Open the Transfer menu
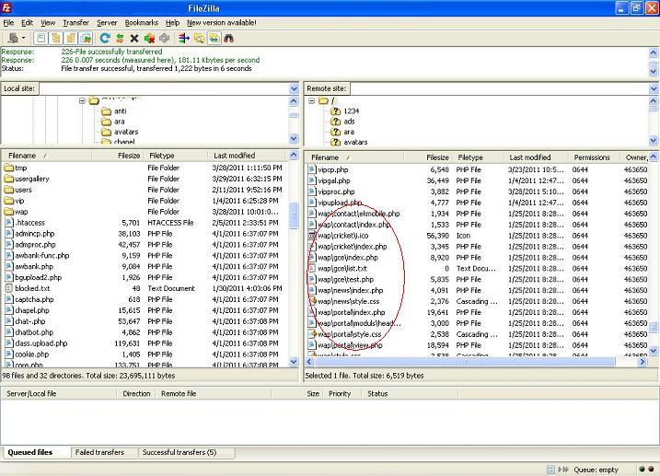660x476 pixels. 75,22
